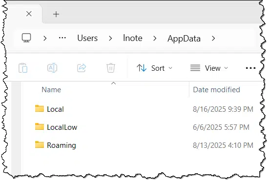Sort by Name column header
Screen dimensions: 270x183
[51, 90]
